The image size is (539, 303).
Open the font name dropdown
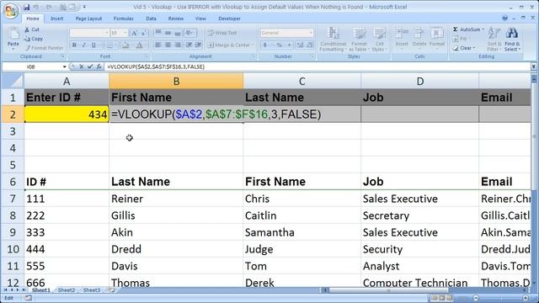pyautogui.click(x=106, y=33)
